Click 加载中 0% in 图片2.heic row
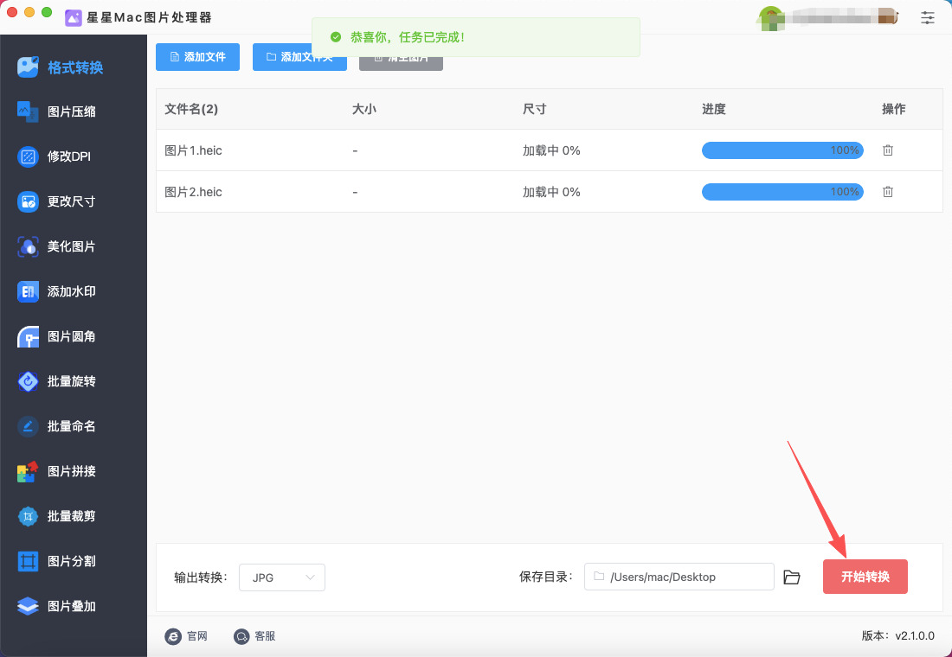Screen dimensions: 952x657 click(x=551, y=192)
